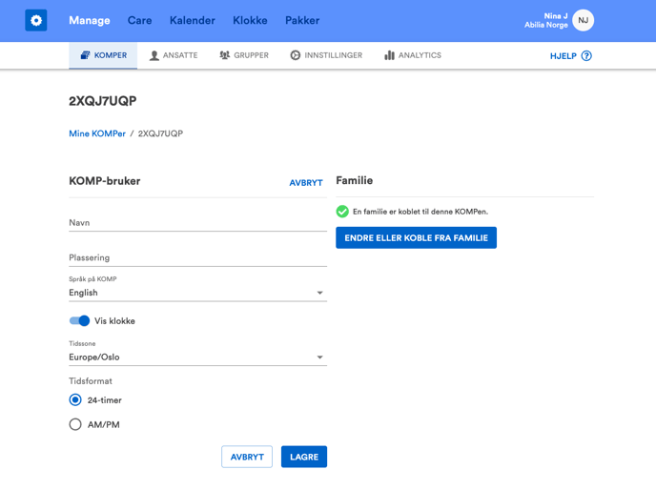Click the Analytics bar chart icon
Image resolution: width=656 pixels, height=490 pixels.
click(389, 55)
